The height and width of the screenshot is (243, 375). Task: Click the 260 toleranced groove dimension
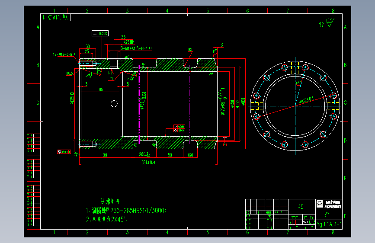tap(144, 154)
